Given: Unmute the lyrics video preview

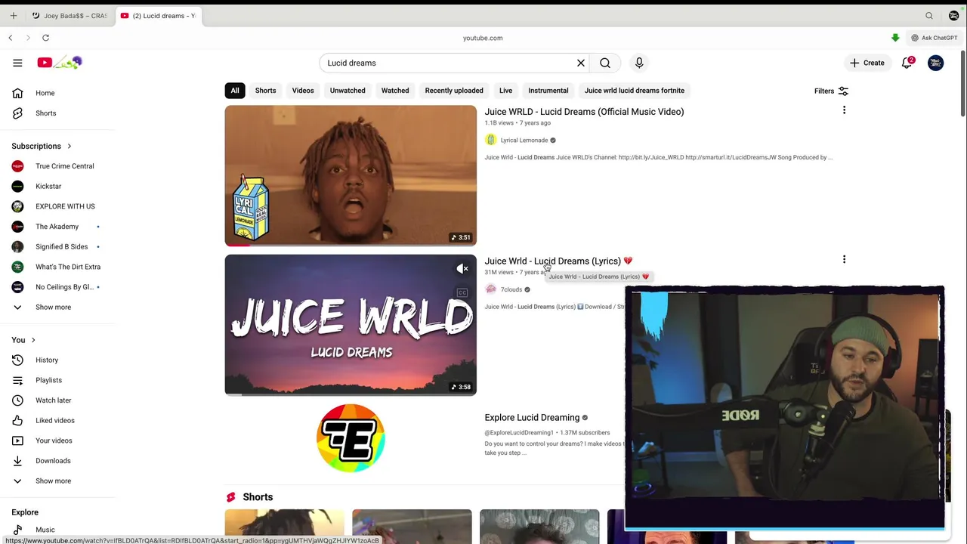Looking at the screenshot, I should click(x=462, y=269).
